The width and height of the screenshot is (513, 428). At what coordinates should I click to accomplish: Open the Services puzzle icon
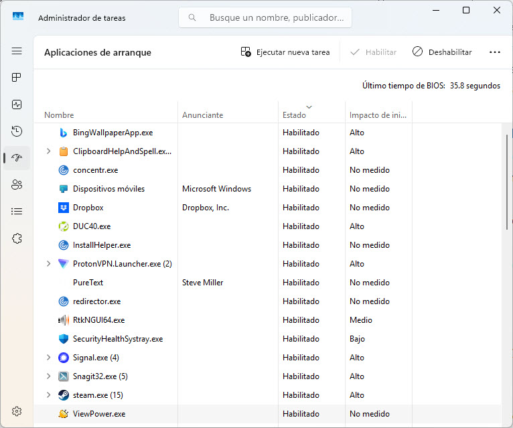point(17,238)
